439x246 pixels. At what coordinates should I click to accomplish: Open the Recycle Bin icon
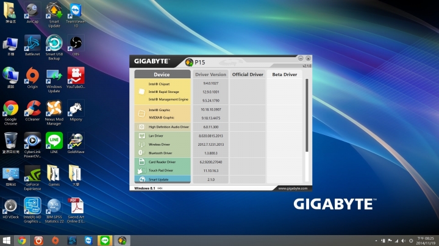point(10,143)
